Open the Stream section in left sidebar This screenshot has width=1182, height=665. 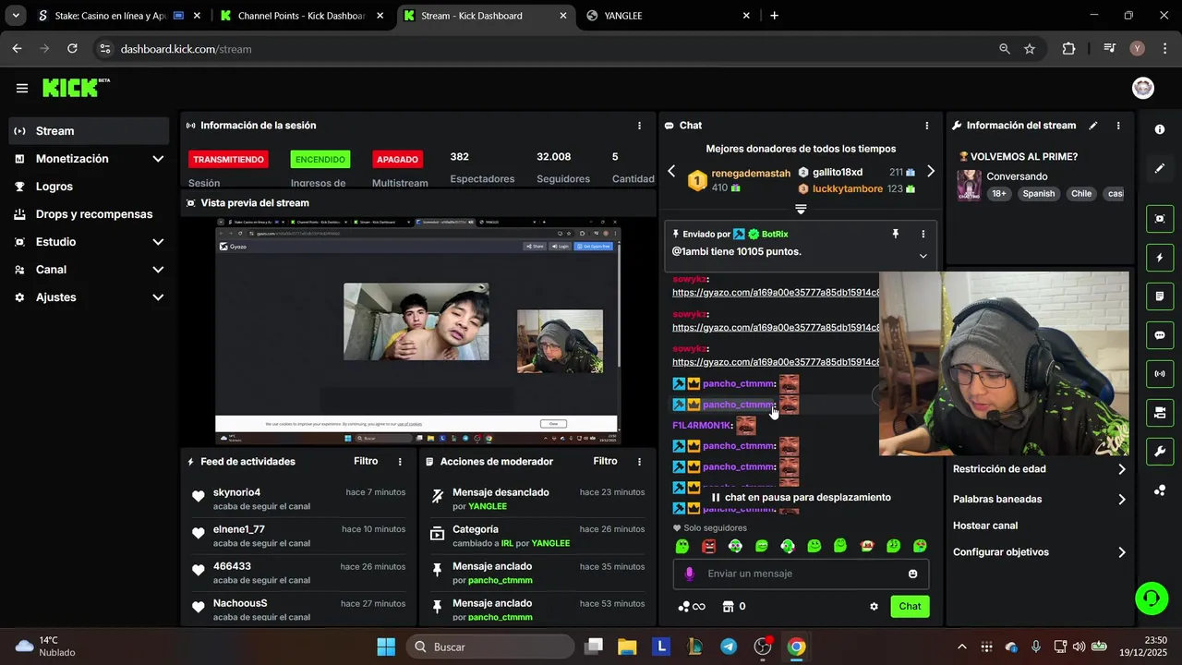tap(89, 131)
